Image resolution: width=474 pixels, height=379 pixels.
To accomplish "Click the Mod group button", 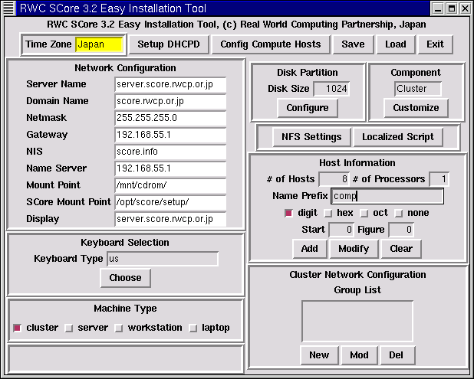I will point(359,355).
